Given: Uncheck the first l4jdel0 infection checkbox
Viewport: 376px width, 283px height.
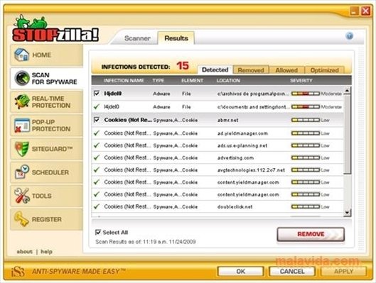Looking at the screenshot, I should pos(97,93).
